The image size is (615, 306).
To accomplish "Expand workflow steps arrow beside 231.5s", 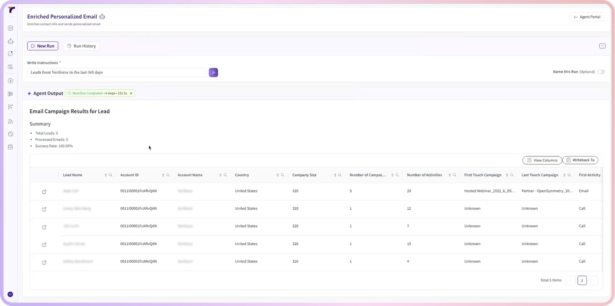I will [x=131, y=93].
